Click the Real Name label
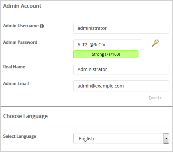This screenshot has width=173, height=152. click(14, 67)
